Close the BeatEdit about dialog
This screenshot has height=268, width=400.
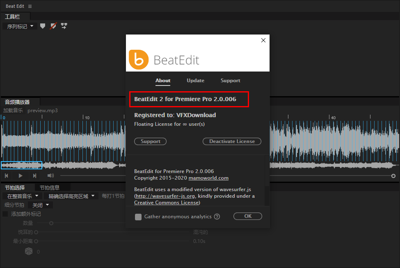click(263, 40)
